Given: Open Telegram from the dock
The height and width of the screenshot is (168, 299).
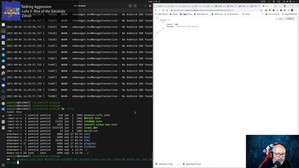Looking at the screenshot, I should pyautogui.click(x=3, y=61).
